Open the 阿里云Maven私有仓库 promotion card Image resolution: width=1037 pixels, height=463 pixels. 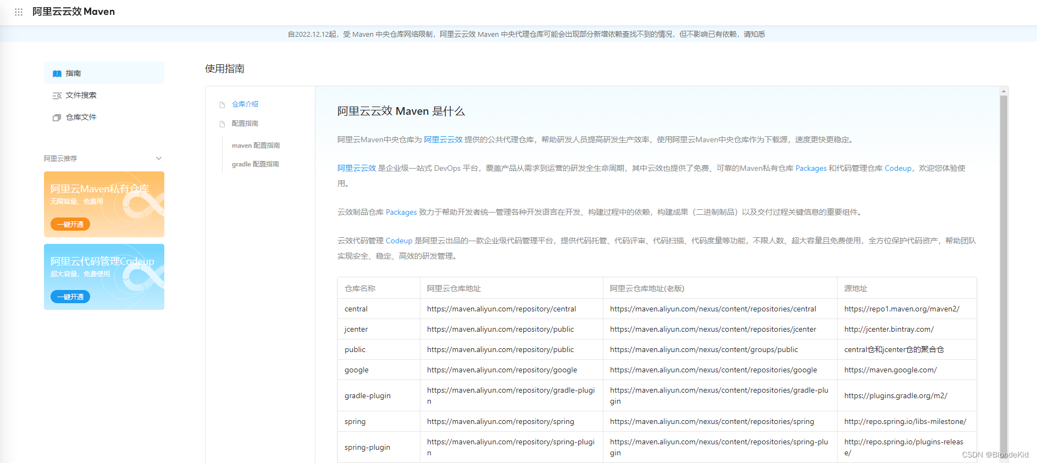click(104, 204)
